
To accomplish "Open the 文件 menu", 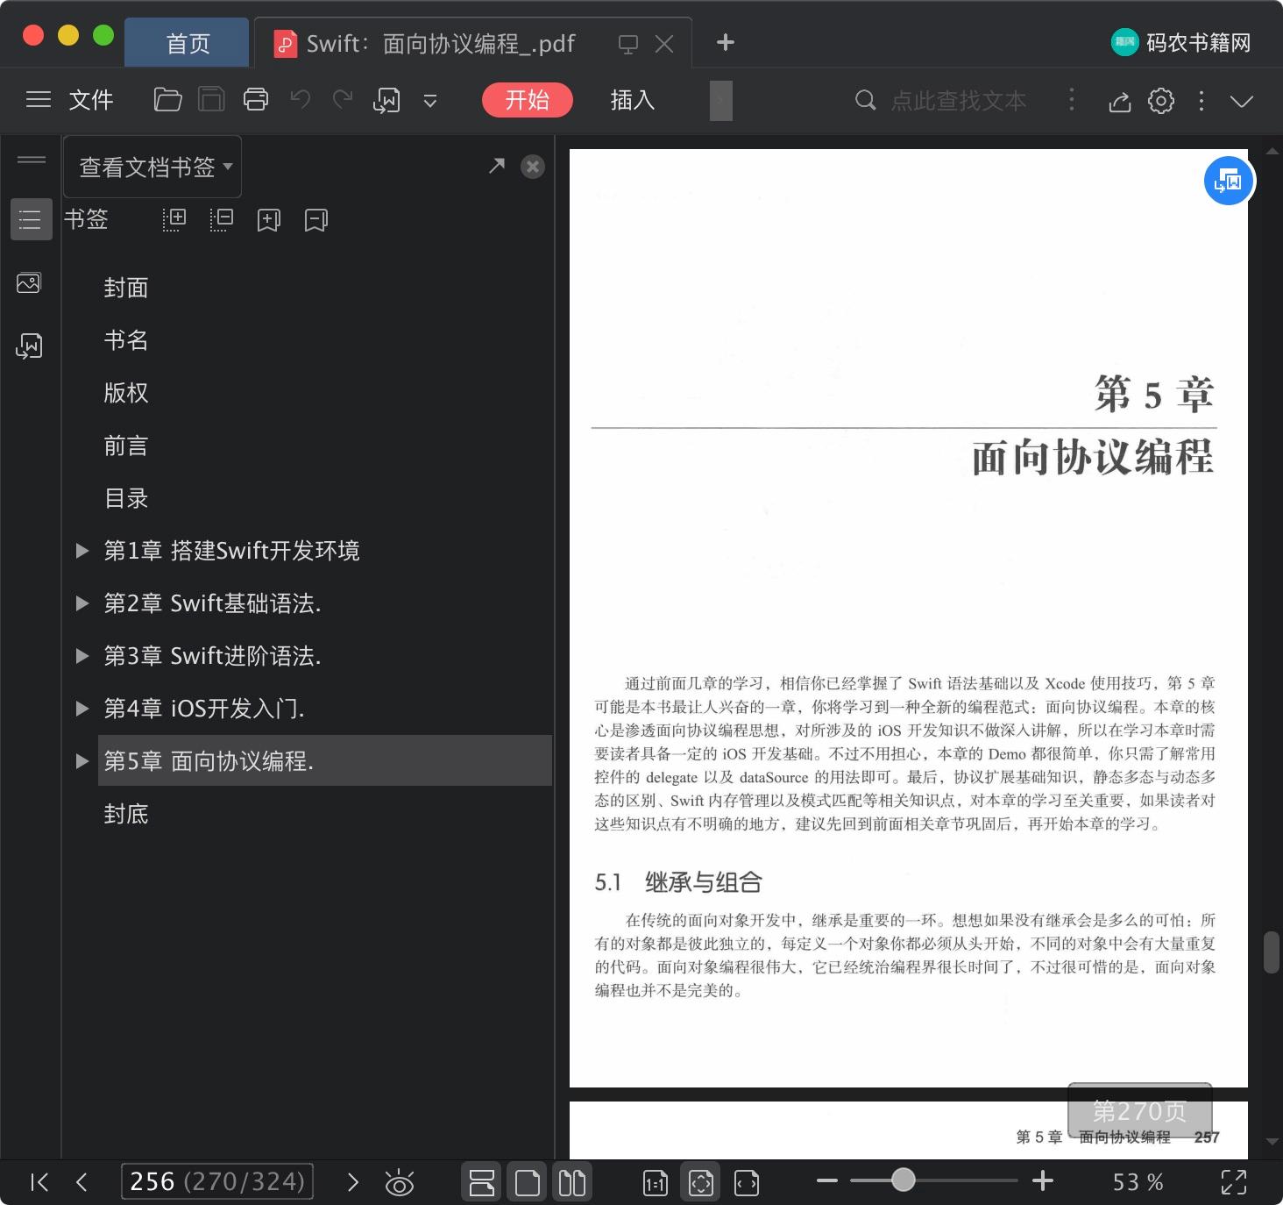I will tap(91, 100).
